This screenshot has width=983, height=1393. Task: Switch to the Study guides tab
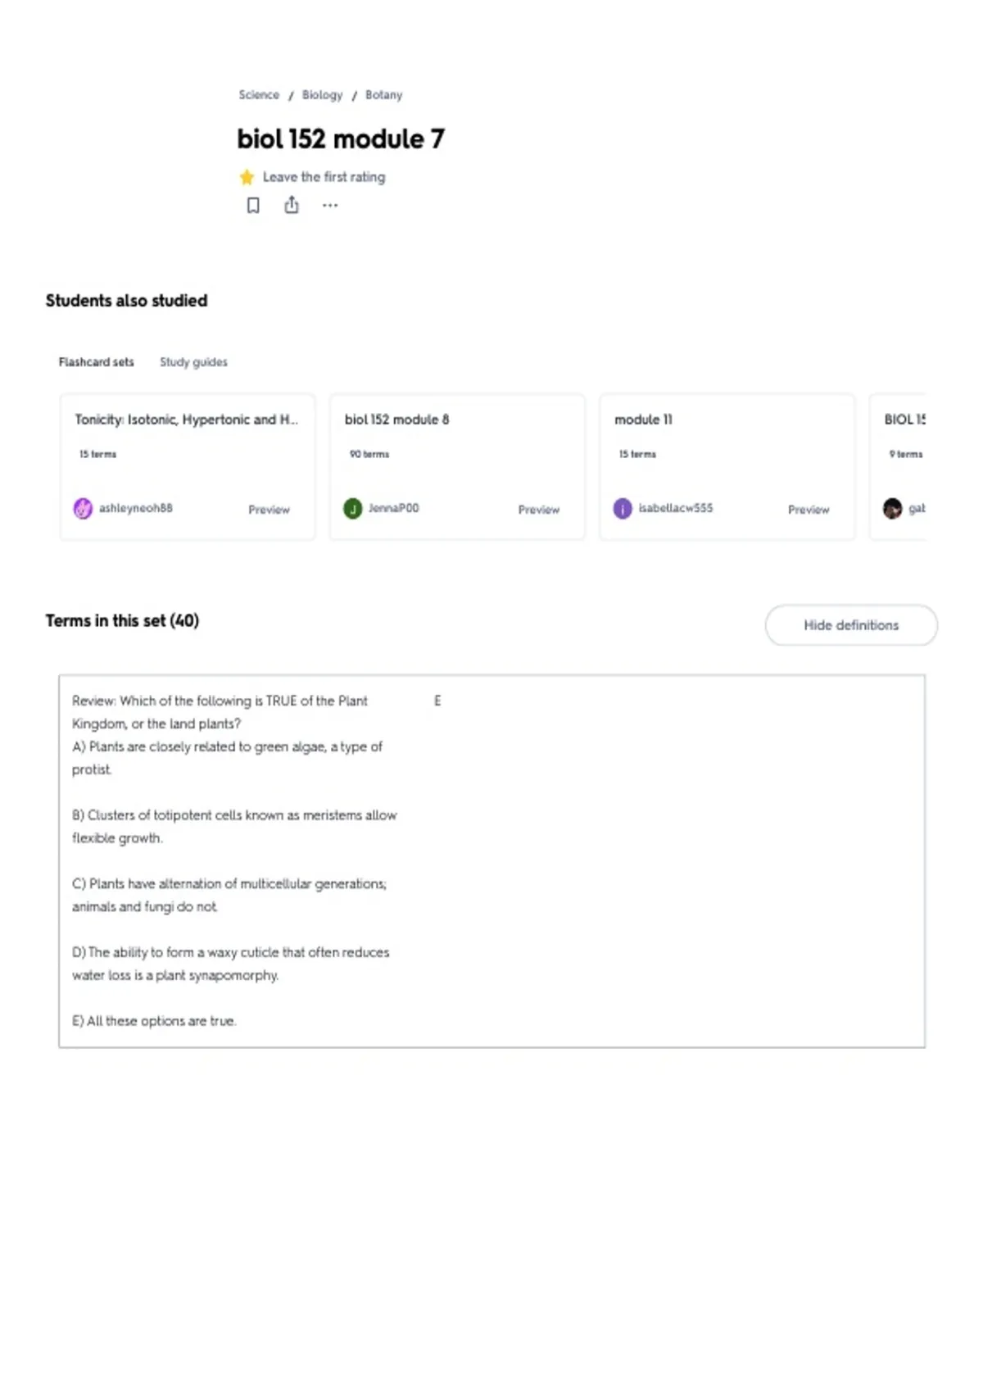193,361
